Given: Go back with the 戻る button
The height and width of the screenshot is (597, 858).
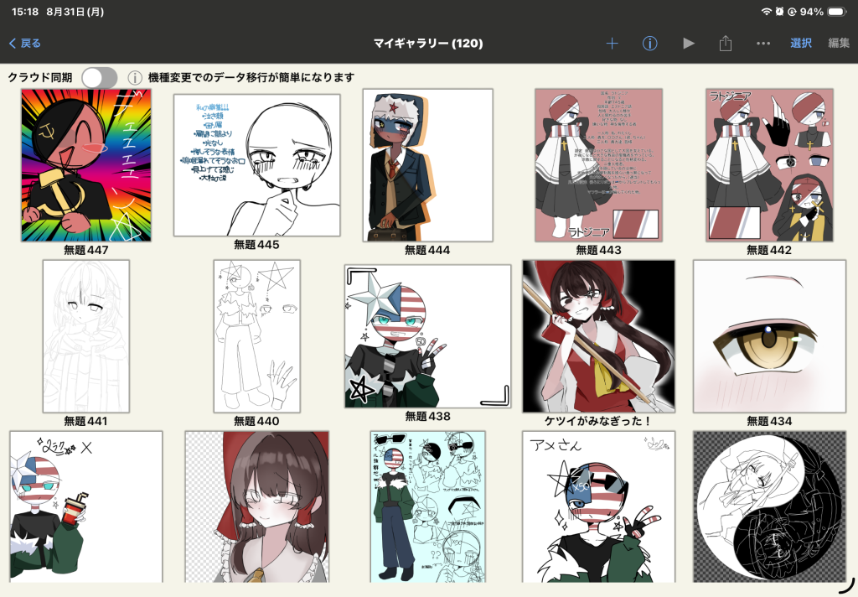Looking at the screenshot, I should [24, 44].
